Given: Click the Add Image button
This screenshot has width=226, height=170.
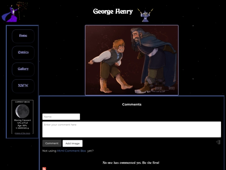Looking at the screenshot, I should pos(72,144).
